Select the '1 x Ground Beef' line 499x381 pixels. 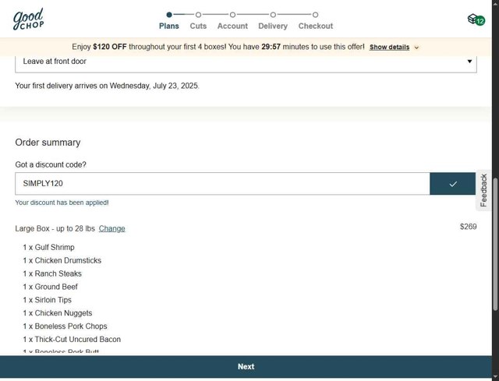tap(50, 287)
